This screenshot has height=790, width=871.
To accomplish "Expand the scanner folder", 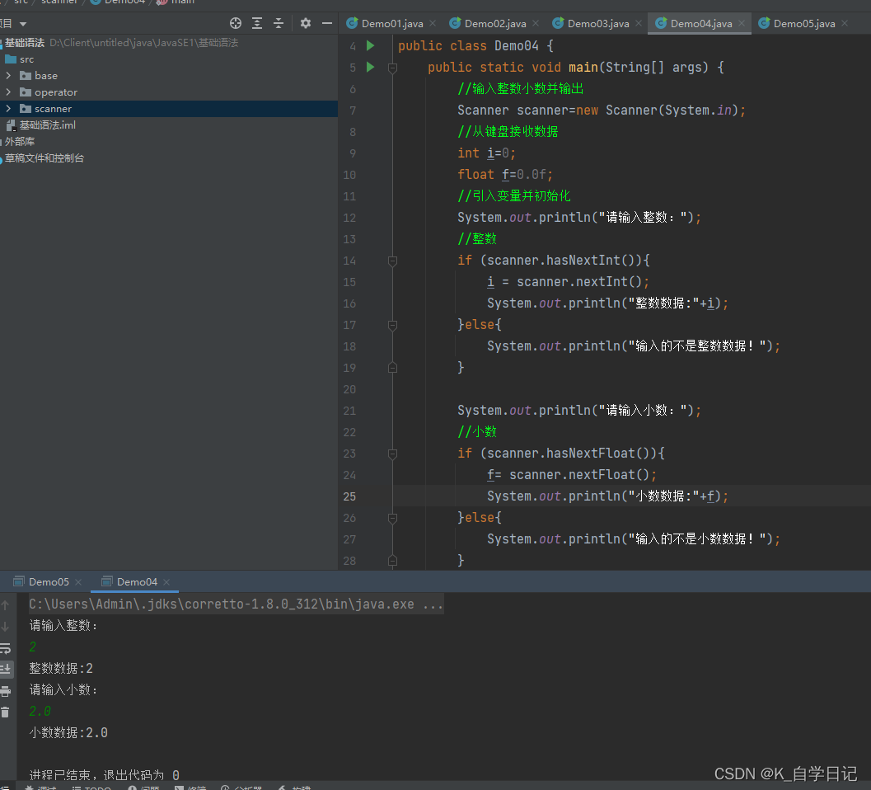I will pyautogui.click(x=8, y=108).
